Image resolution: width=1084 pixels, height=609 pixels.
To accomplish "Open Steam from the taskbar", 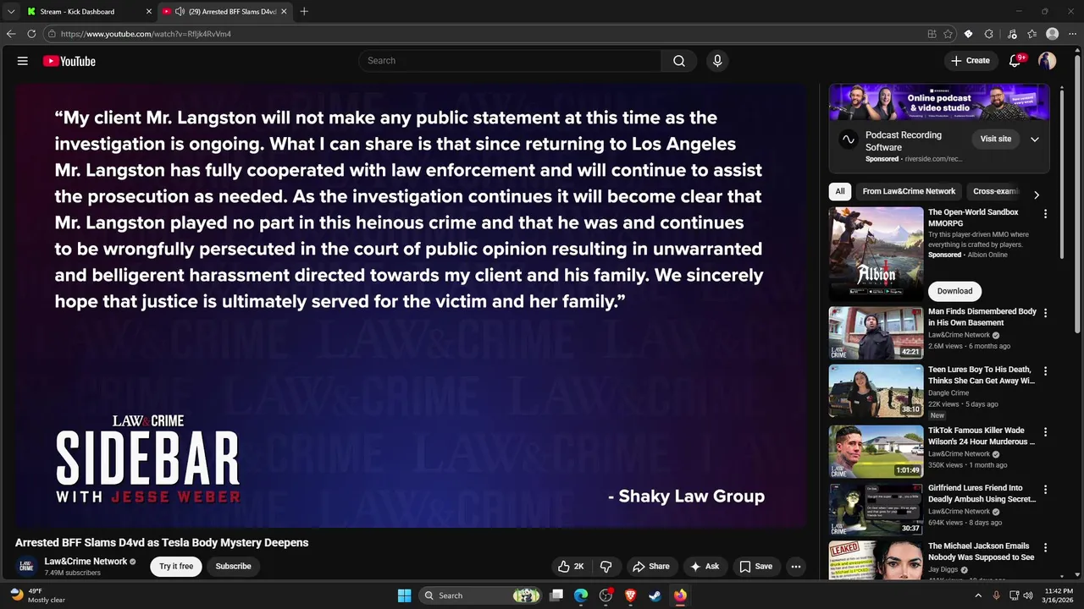I will tap(655, 595).
